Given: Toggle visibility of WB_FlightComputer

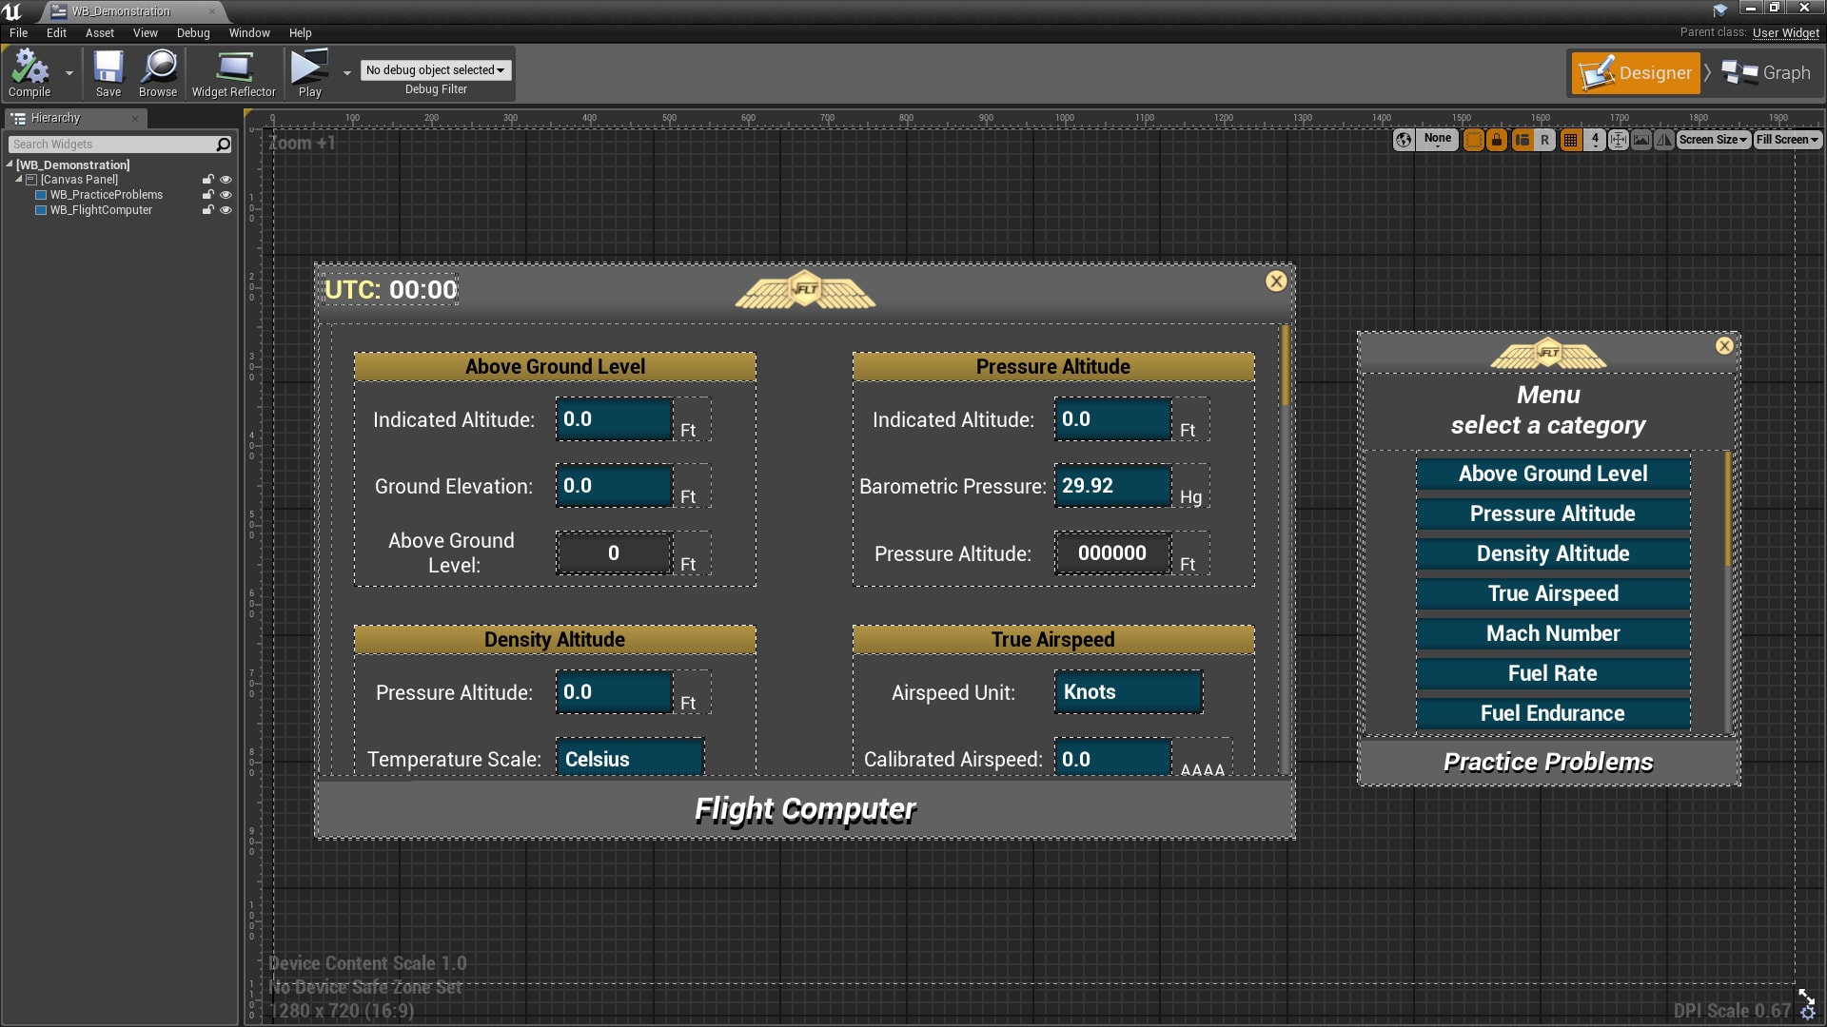Looking at the screenshot, I should [226, 209].
